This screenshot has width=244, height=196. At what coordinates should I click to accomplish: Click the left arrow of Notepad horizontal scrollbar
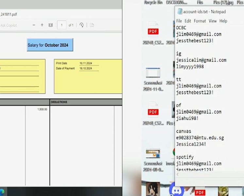(x=178, y=174)
